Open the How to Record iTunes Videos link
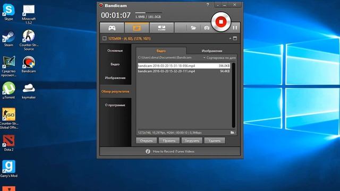The height and width of the screenshot is (191, 340). pos(174,151)
